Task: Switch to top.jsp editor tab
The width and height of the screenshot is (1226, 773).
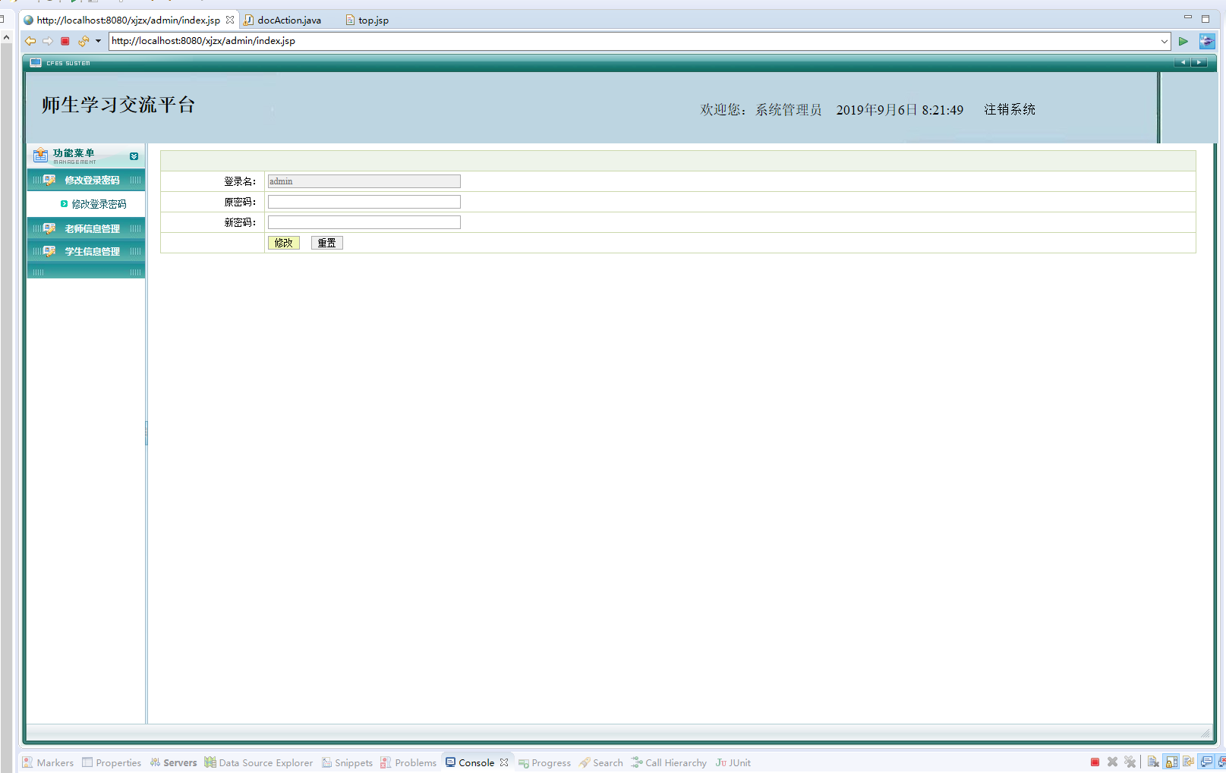Action: [x=367, y=20]
